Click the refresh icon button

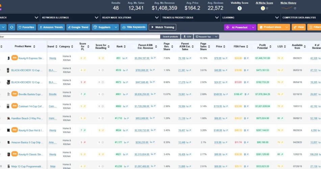(11, 27)
